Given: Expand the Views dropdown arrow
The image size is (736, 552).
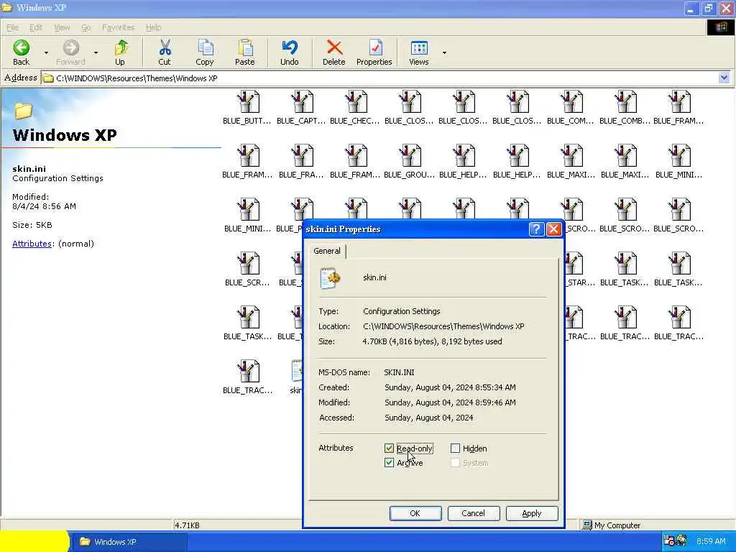Looking at the screenshot, I should point(444,52).
